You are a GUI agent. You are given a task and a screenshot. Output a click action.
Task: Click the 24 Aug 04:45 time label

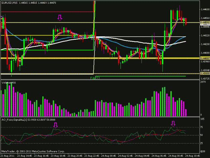[142, 156]
